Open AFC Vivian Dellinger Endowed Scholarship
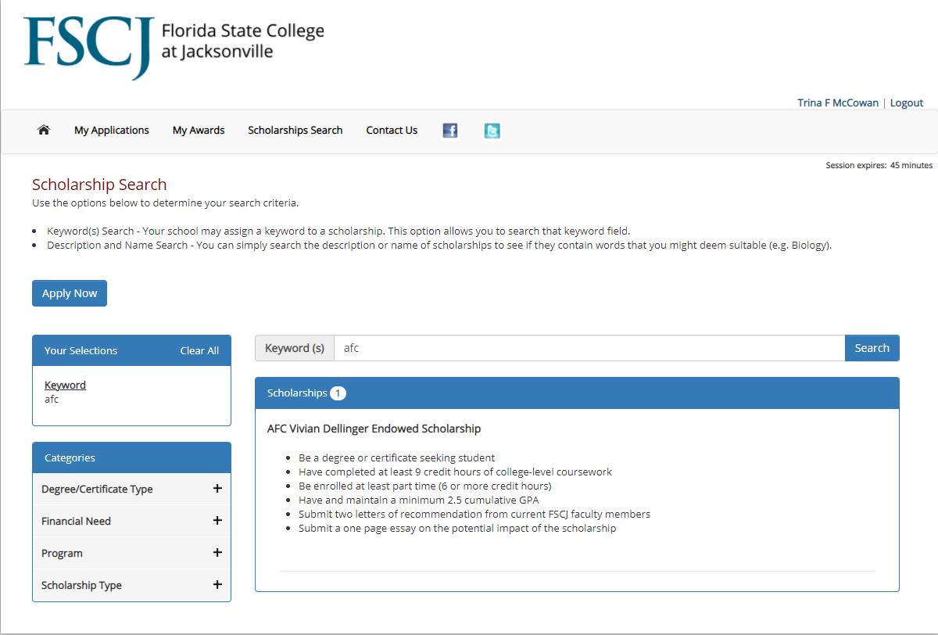938x635 pixels. 374,429
